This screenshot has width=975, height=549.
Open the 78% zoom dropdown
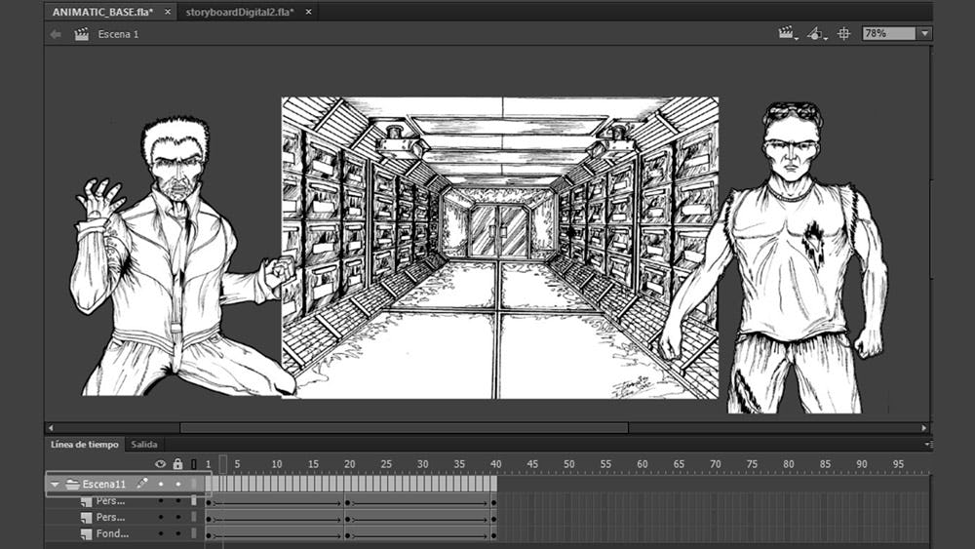coord(923,33)
